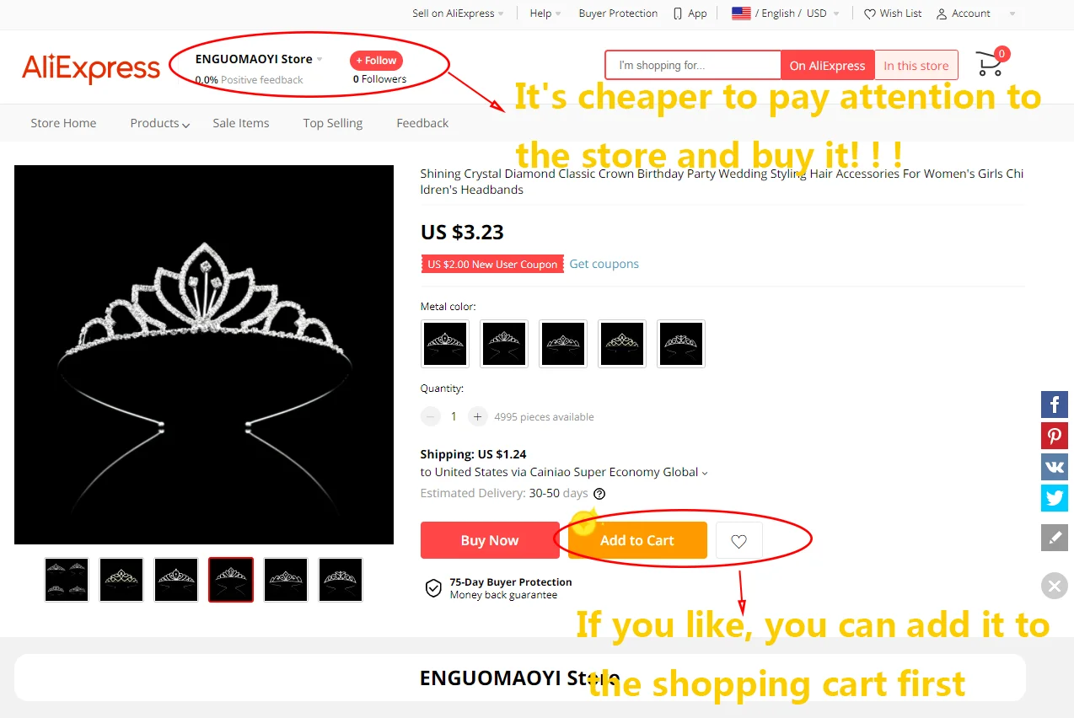Image resolution: width=1074 pixels, height=718 pixels.
Task: Share product on VK
Action: tap(1055, 467)
